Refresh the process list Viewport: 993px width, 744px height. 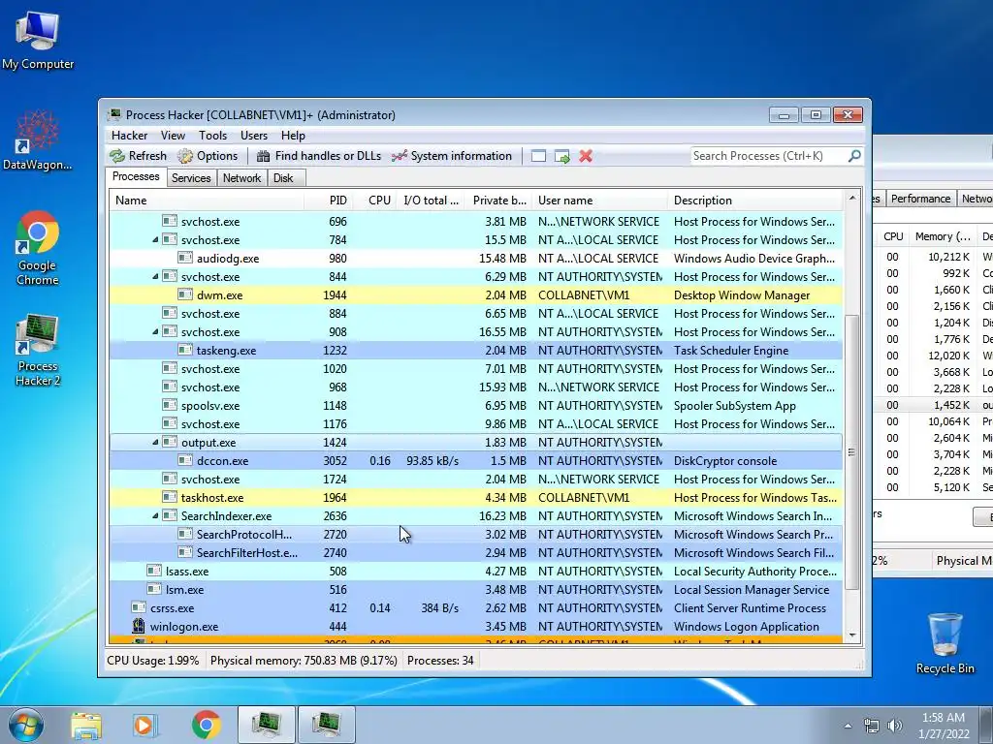(138, 156)
